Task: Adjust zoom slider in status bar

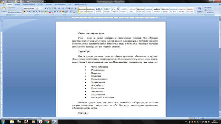Action: pyautogui.click(x=213, y=118)
